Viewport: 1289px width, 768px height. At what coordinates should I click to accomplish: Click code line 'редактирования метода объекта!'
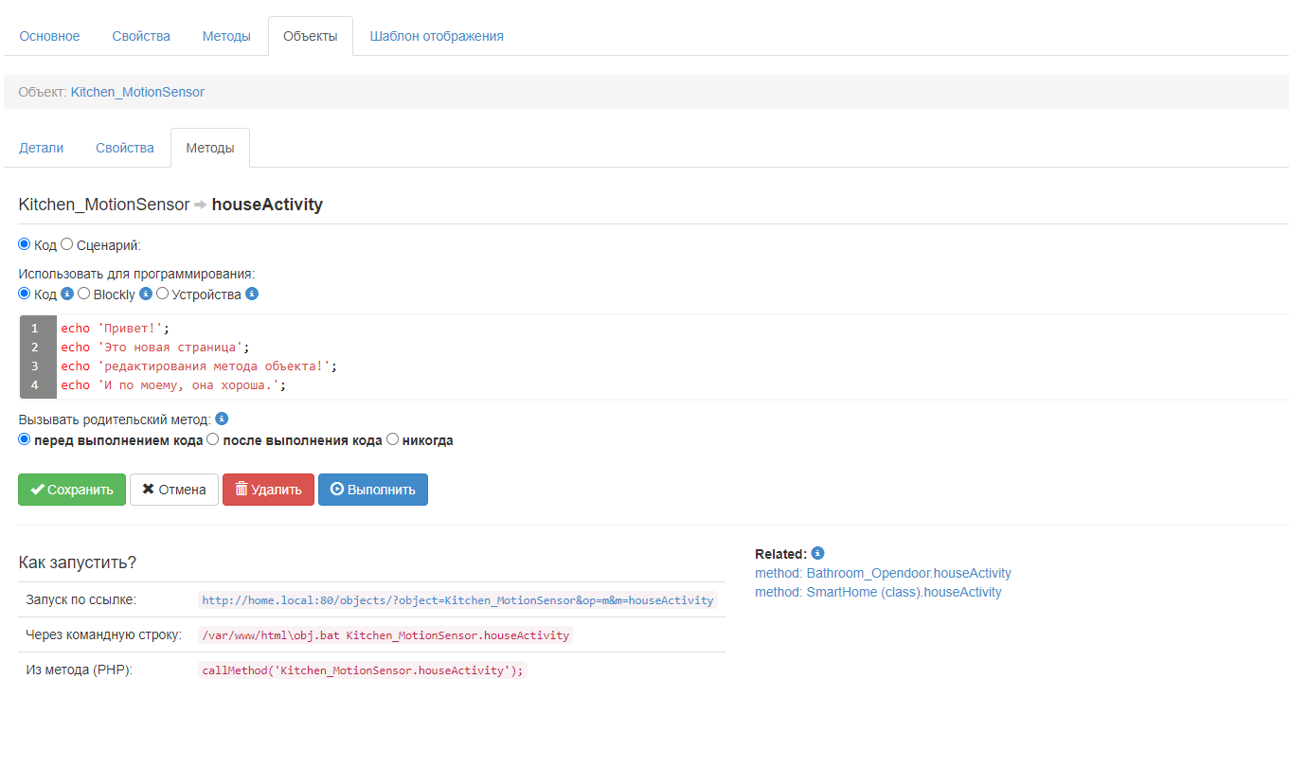click(x=199, y=366)
